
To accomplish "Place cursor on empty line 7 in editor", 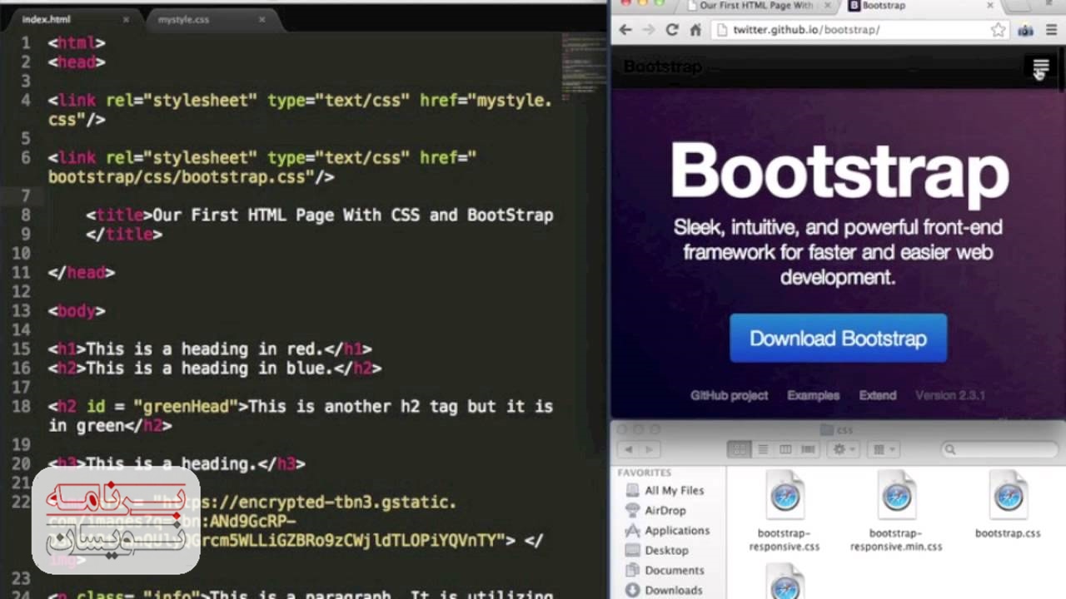I will tap(300, 196).
